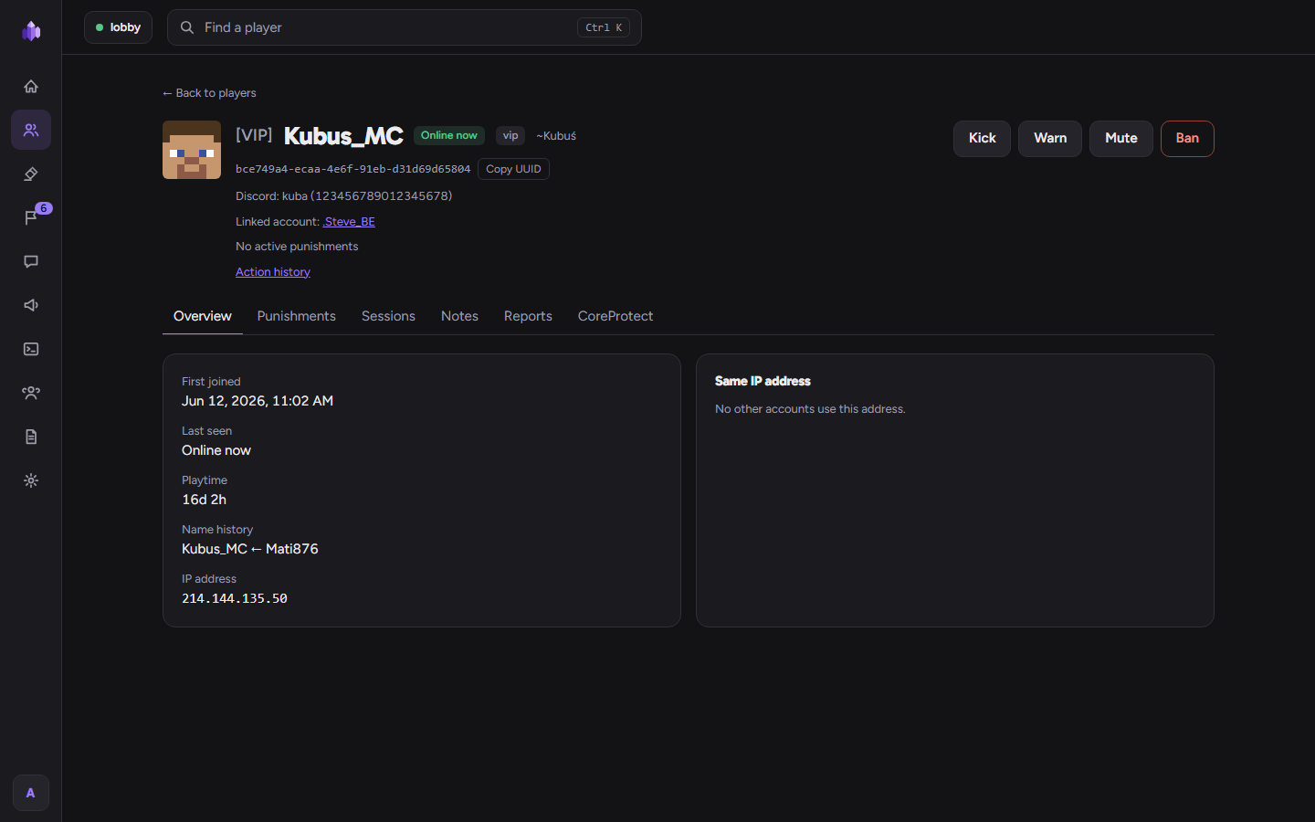Click the 'Ctrl K' shortcut hint

604,27
